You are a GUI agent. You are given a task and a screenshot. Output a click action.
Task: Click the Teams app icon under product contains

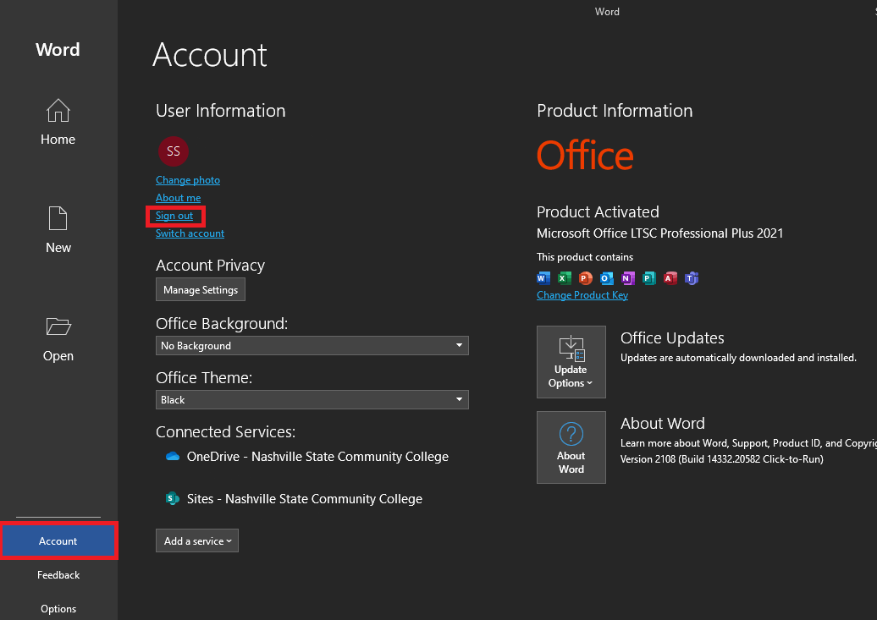pyautogui.click(x=692, y=277)
